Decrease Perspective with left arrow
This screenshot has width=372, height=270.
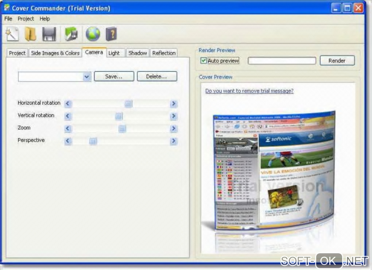pos(68,141)
